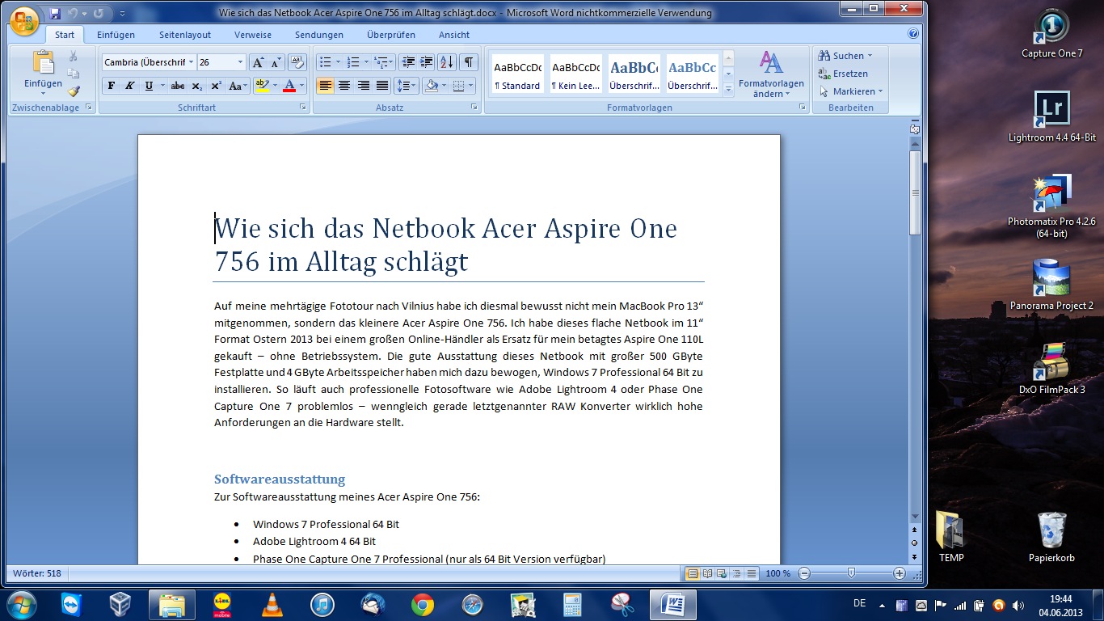Expand the bullet list dropdown arrow
Viewport: 1104px width, 621px height.
(338, 62)
